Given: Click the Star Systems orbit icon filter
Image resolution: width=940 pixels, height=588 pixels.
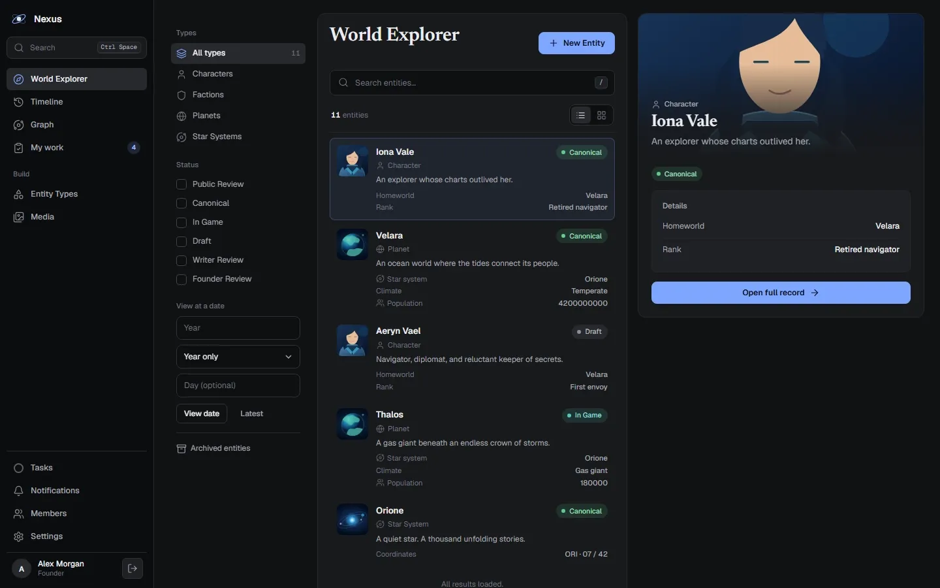Looking at the screenshot, I should pyautogui.click(x=181, y=137).
